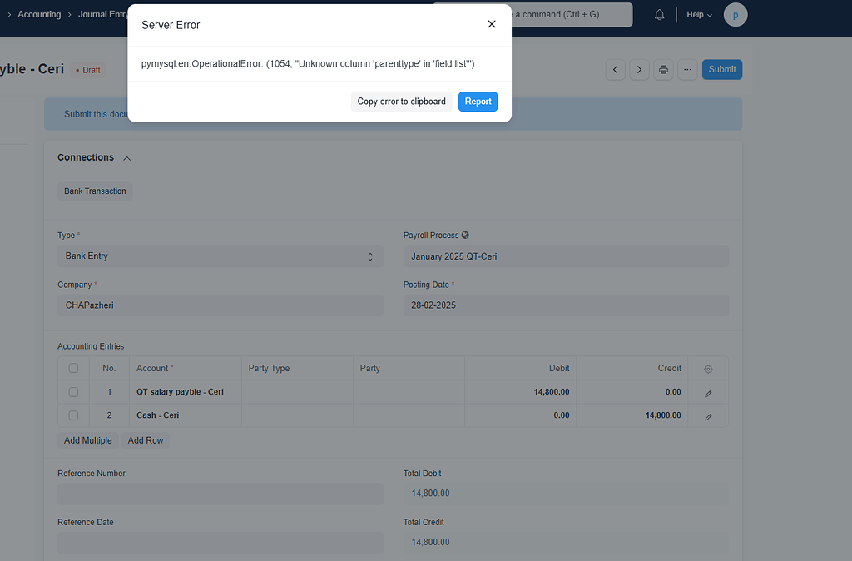
Task: Open the Help dropdown menu
Action: point(699,15)
